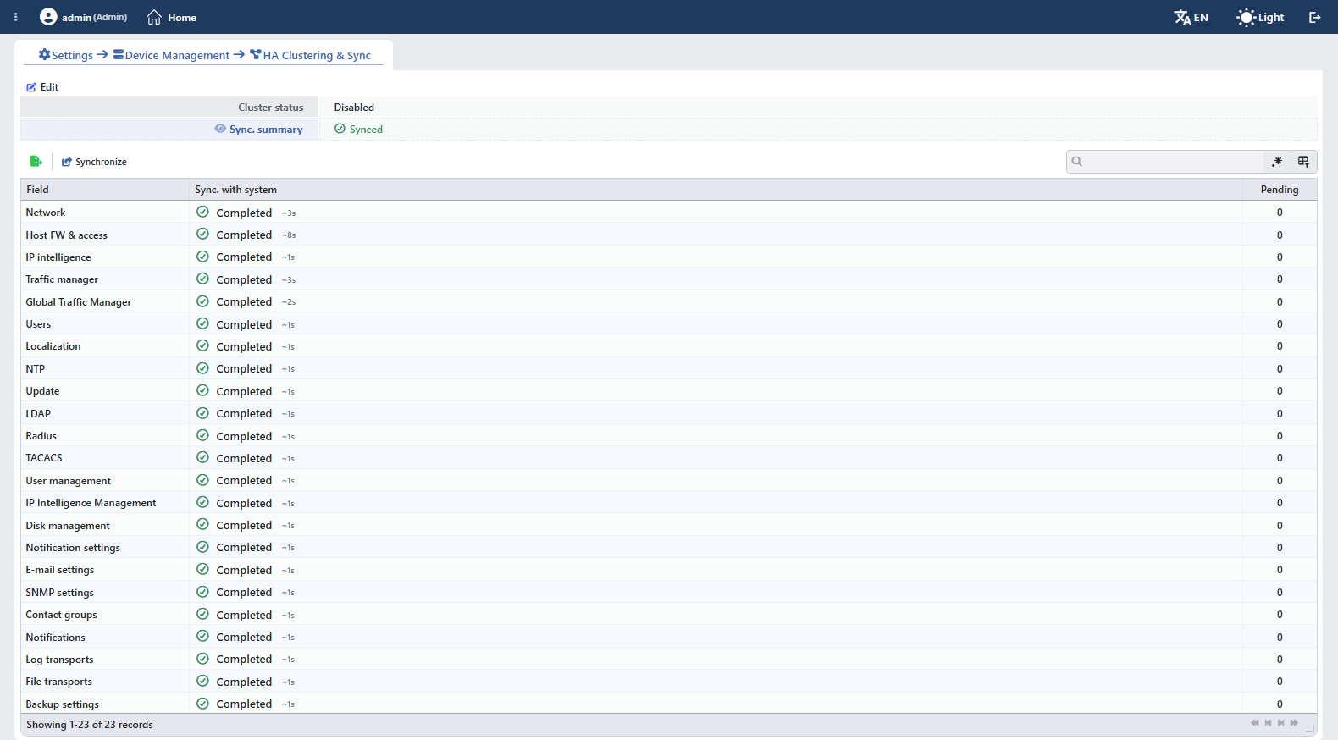Jump to last page of records

pyautogui.click(x=1294, y=723)
